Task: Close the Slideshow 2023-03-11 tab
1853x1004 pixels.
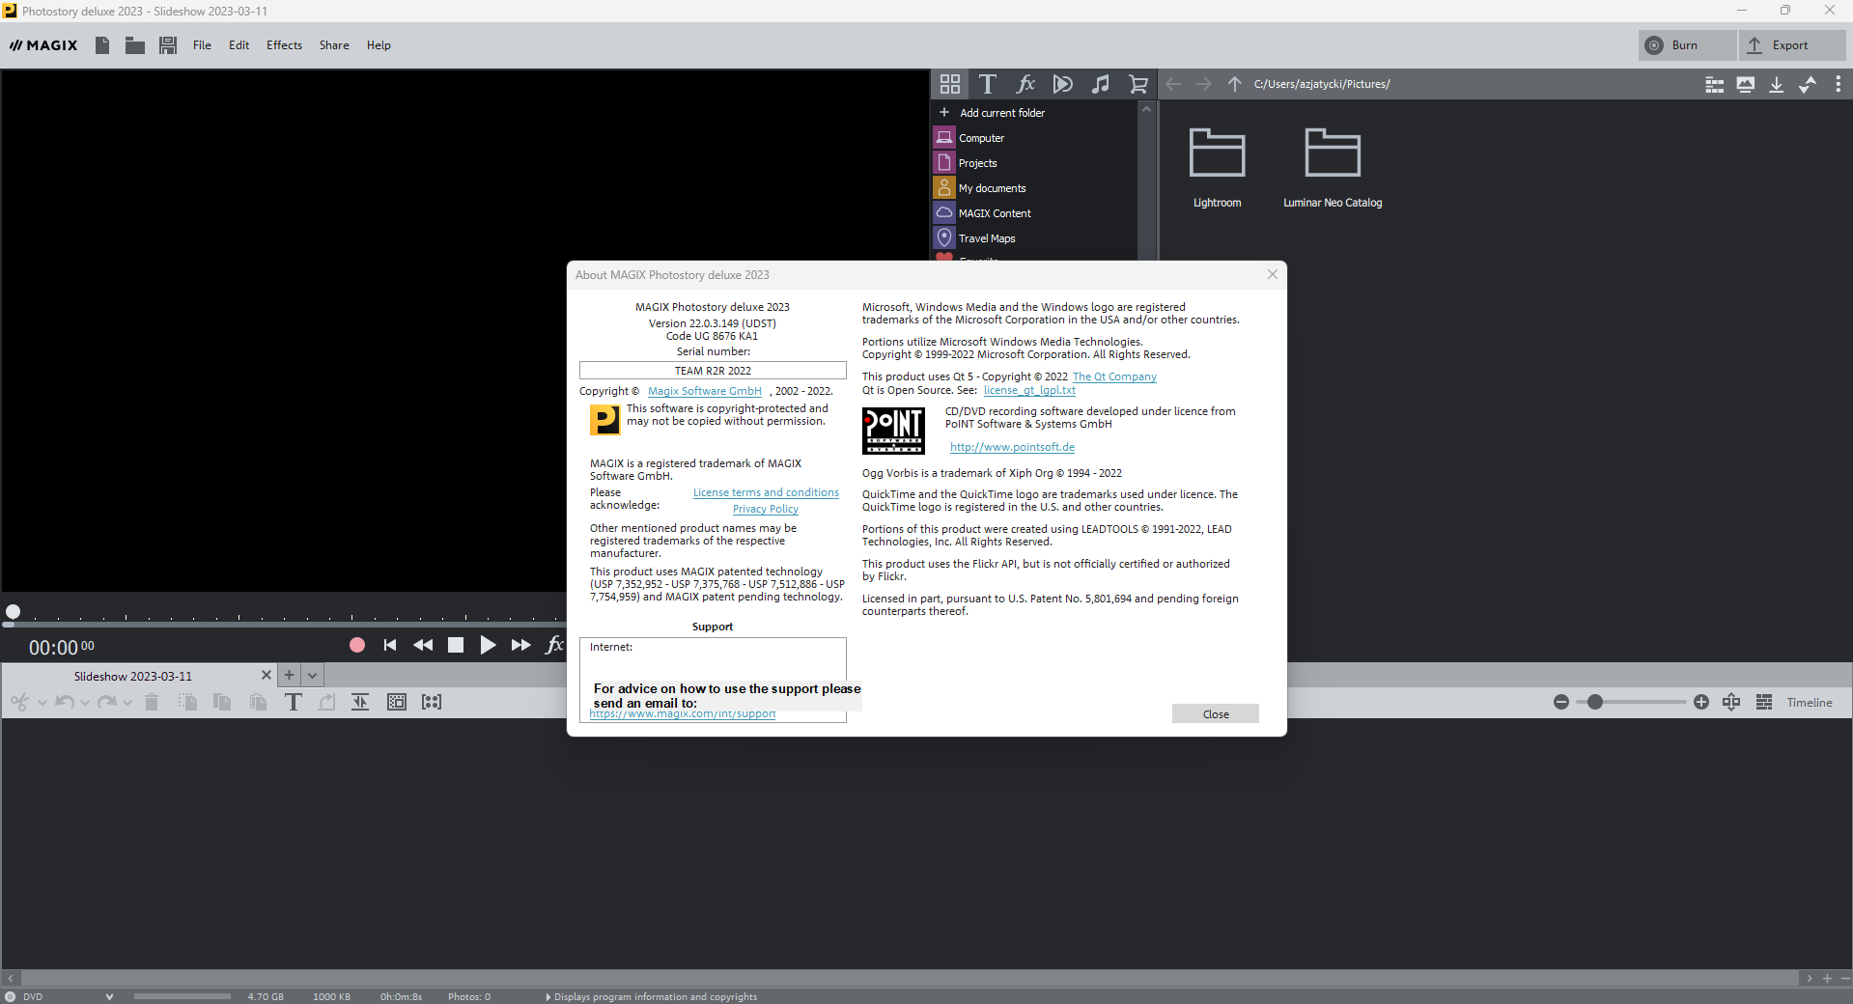Action: (x=267, y=676)
